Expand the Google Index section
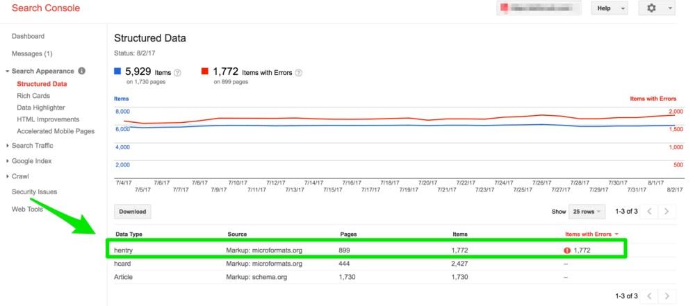This screenshot has width=695, height=306. coord(32,161)
